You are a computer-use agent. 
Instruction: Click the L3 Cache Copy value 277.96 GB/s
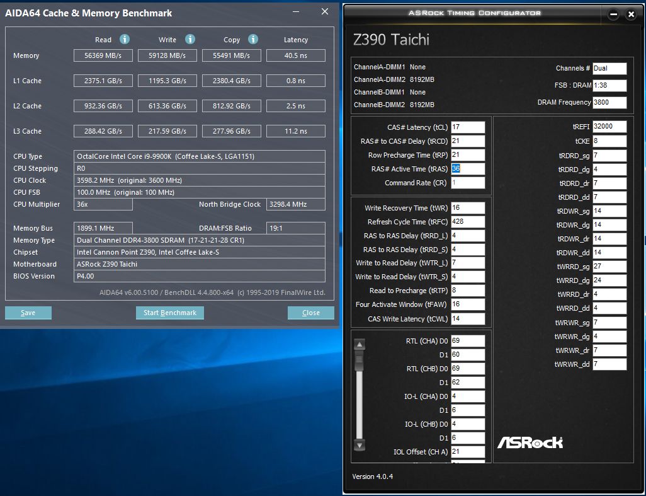[x=232, y=131]
